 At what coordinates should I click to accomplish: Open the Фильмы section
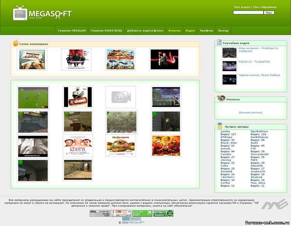pyautogui.click(x=175, y=31)
